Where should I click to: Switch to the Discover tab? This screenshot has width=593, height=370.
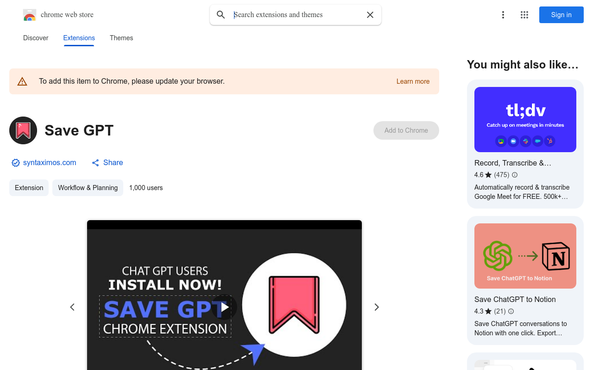click(36, 38)
